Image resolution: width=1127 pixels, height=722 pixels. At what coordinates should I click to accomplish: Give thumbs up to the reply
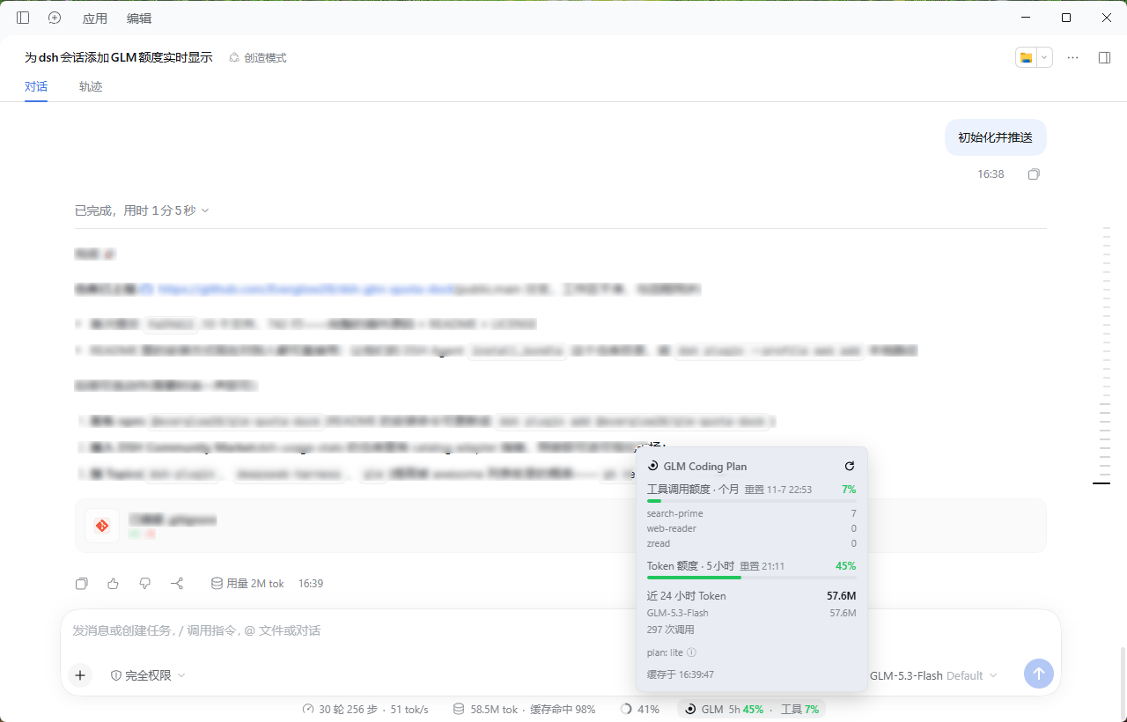point(113,583)
